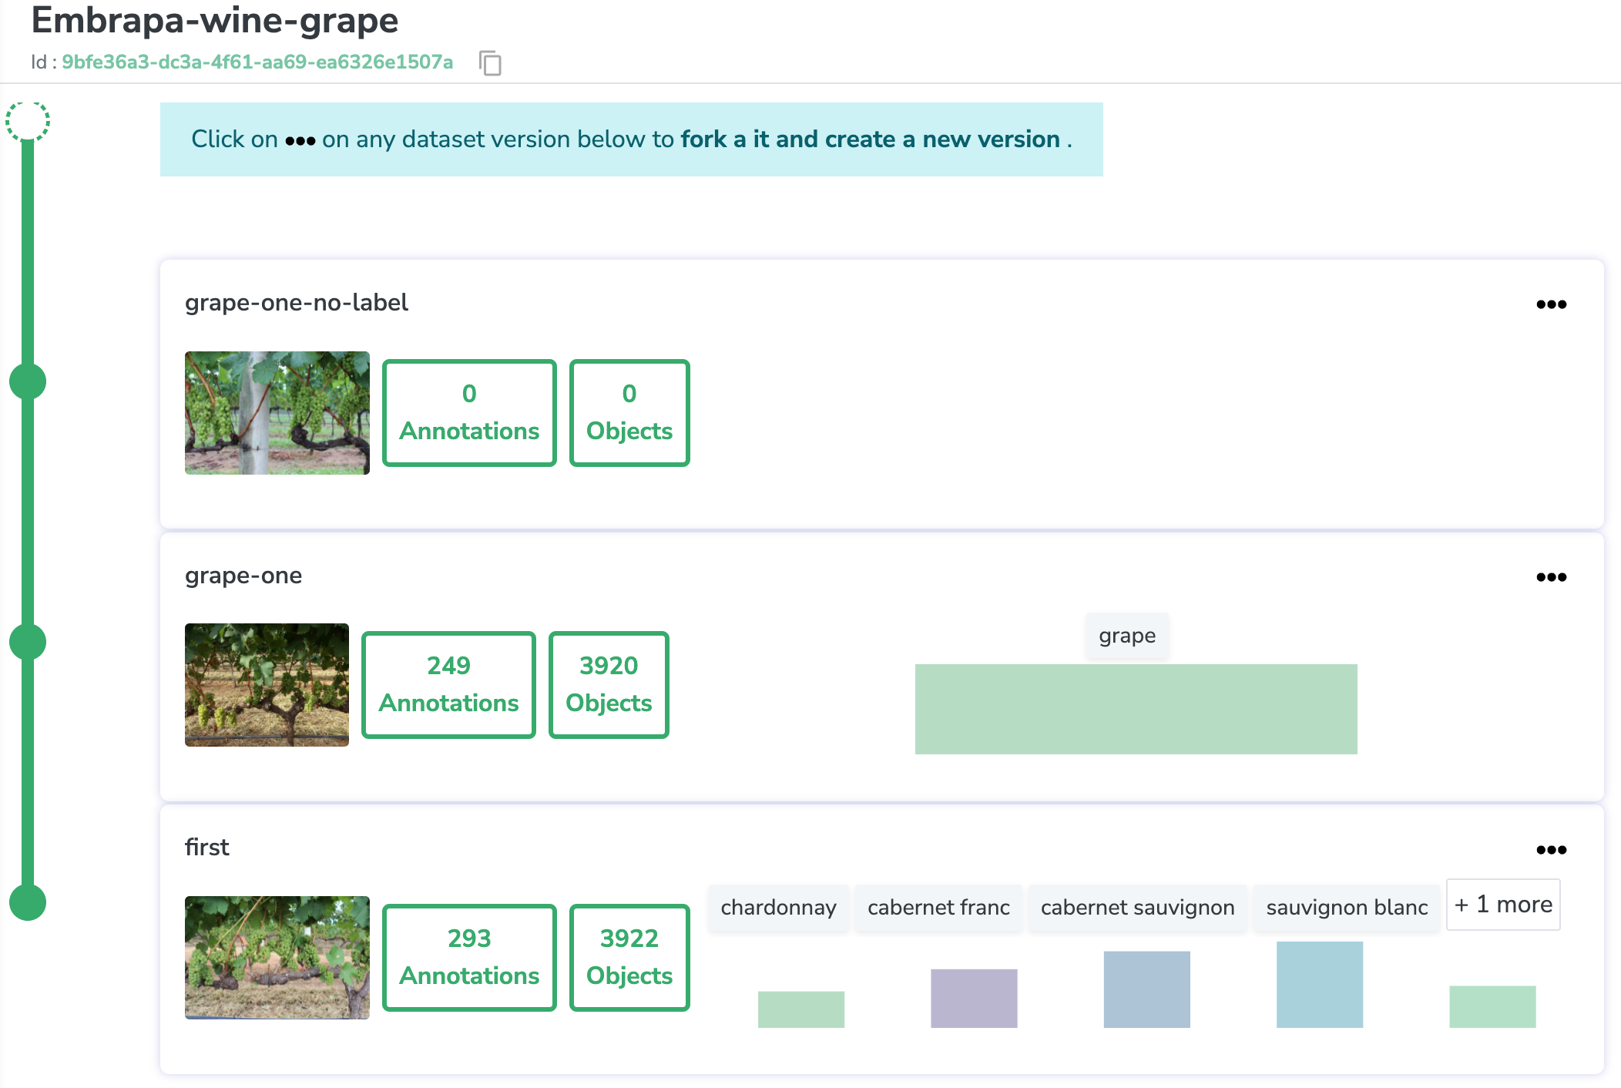
Task: Click the chardonnay green bar
Action: (801, 1009)
